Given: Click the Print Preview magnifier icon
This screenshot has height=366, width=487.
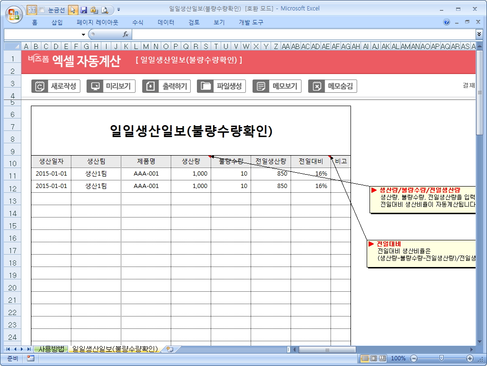Looking at the screenshot, I should pos(104,10).
